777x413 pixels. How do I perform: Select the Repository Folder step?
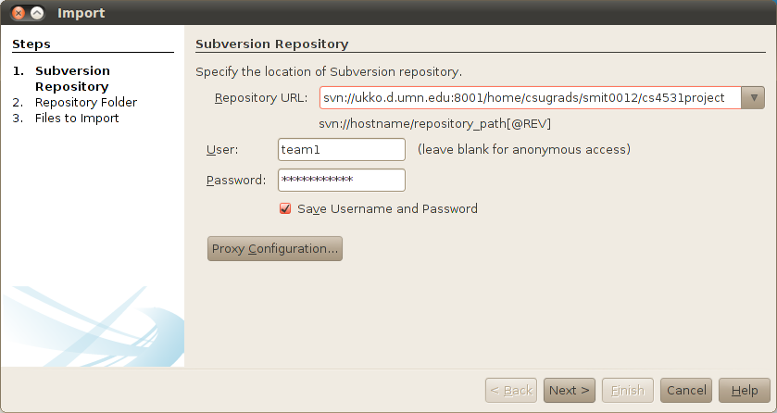tap(86, 103)
